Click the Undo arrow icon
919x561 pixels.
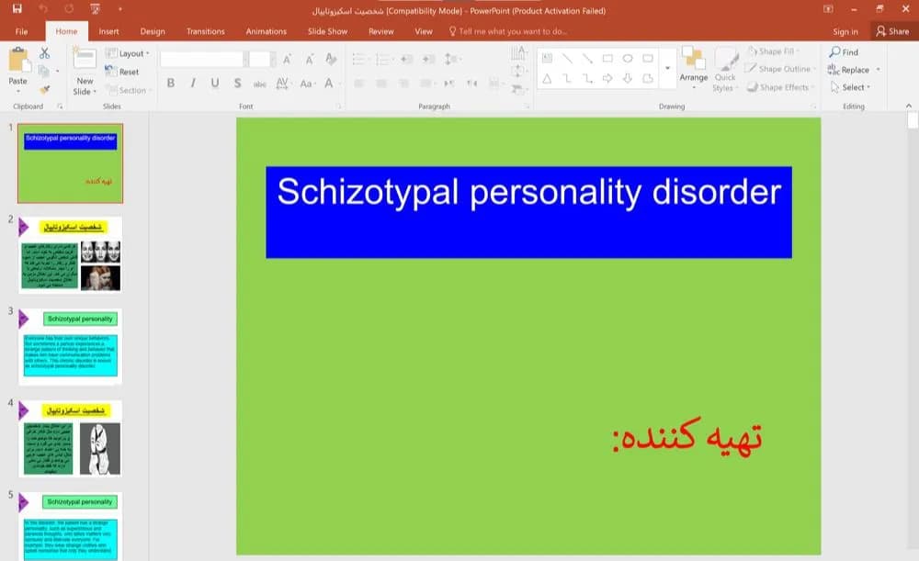point(43,9)
